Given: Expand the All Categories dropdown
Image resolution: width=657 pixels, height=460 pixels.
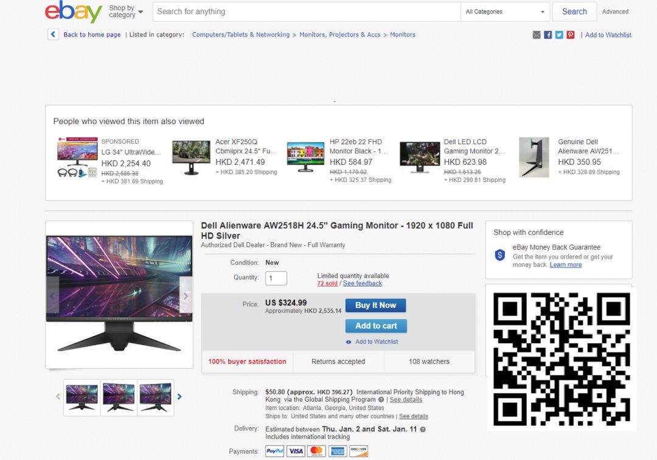Looking at the screenshot, I should click(x=505, y=12).
